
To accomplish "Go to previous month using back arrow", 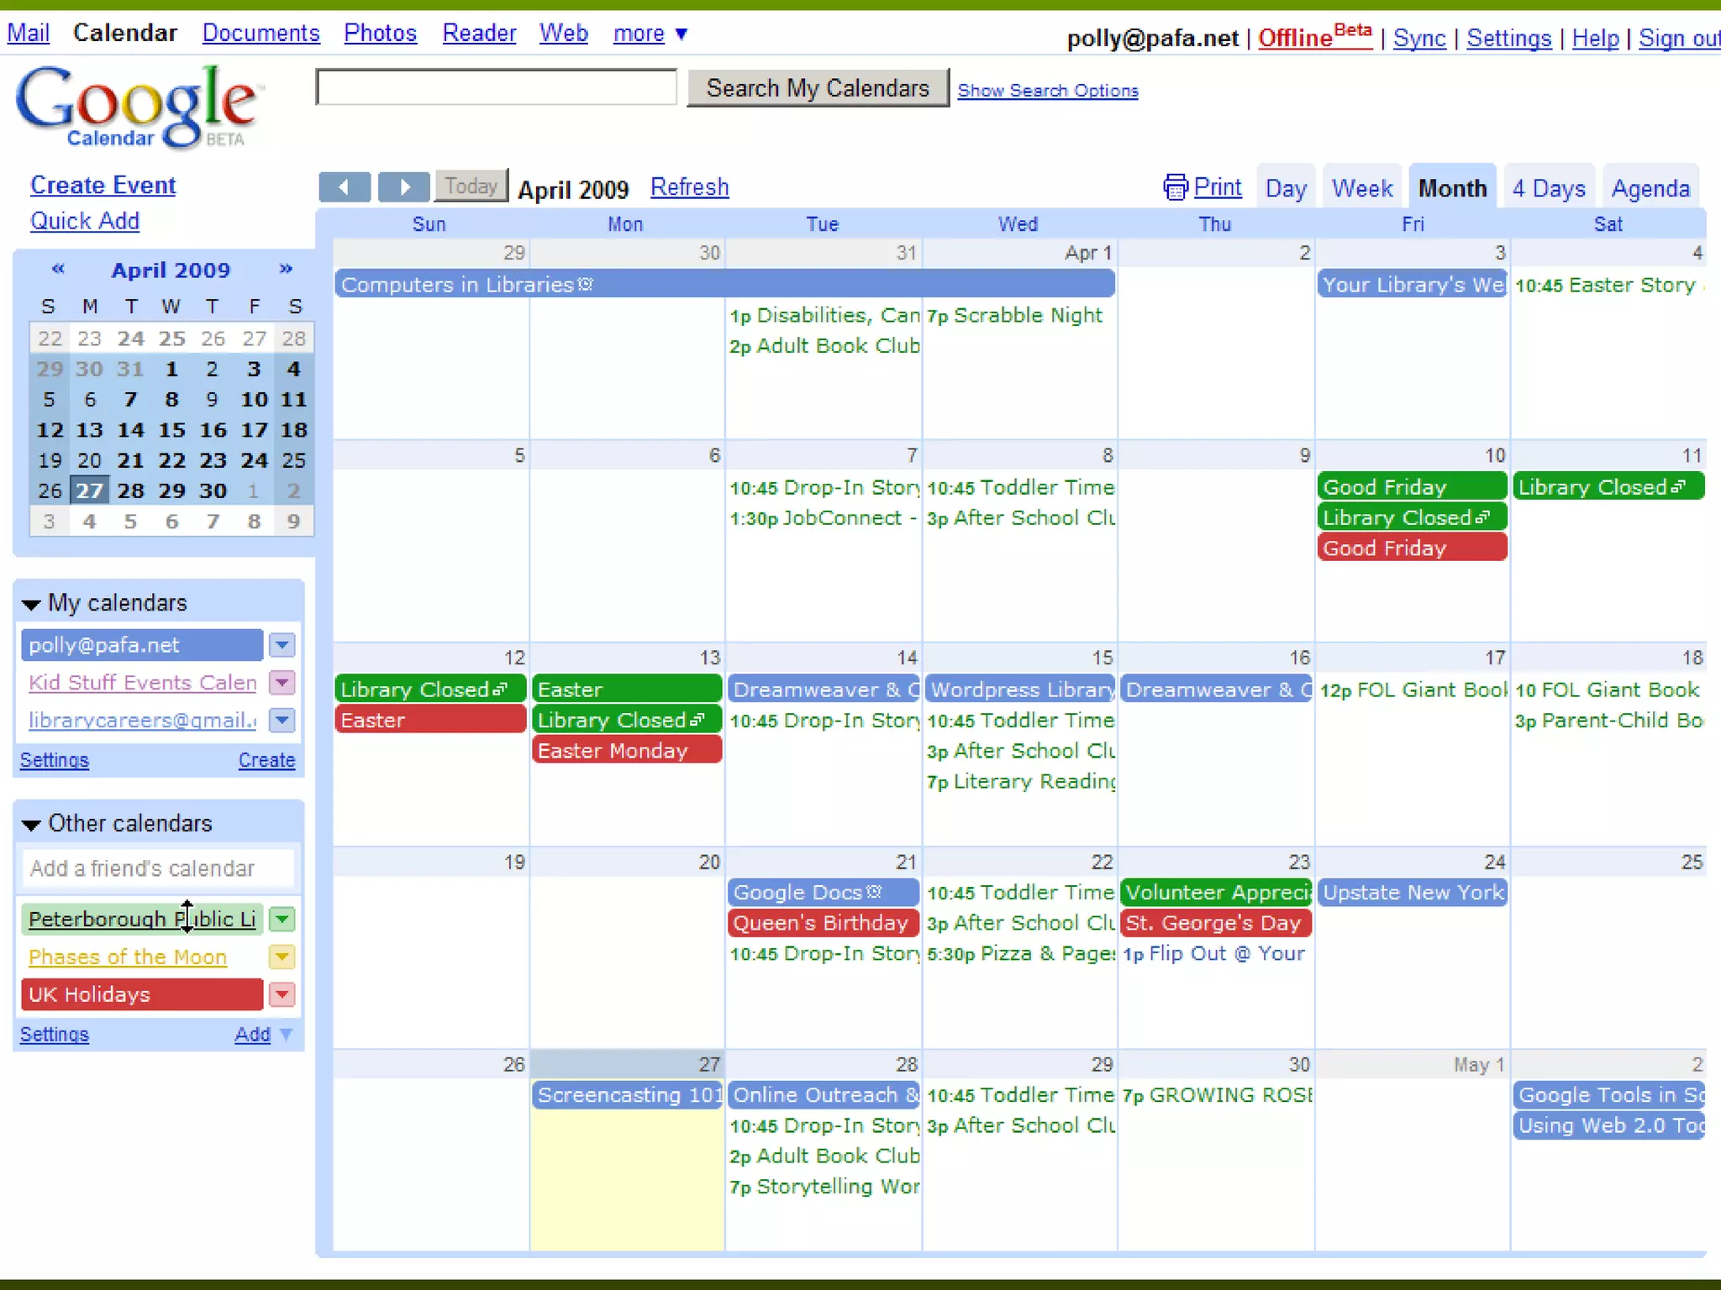I will point(344,186).
